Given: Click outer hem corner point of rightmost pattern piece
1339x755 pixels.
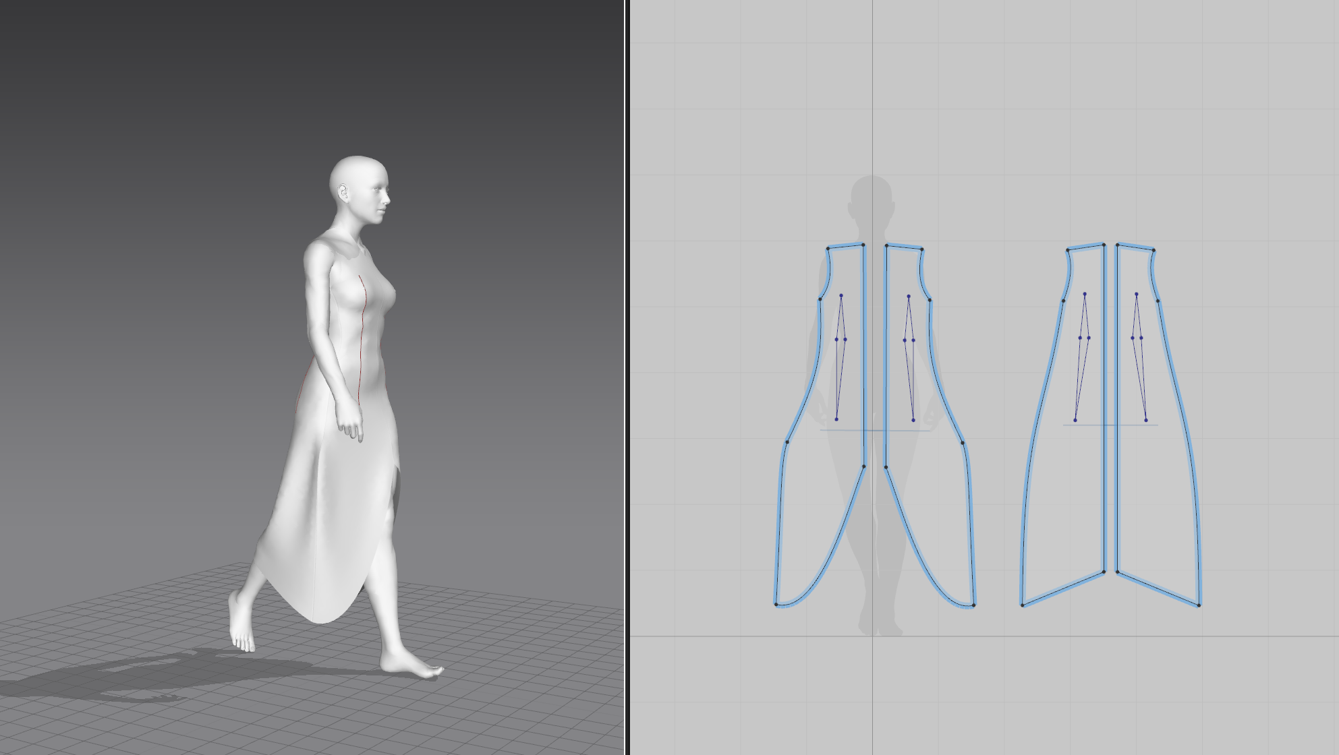Looking at the screenshot, I should point(1199,605).
